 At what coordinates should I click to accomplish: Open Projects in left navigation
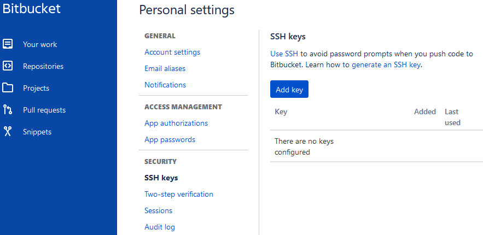tap(36, 89)
